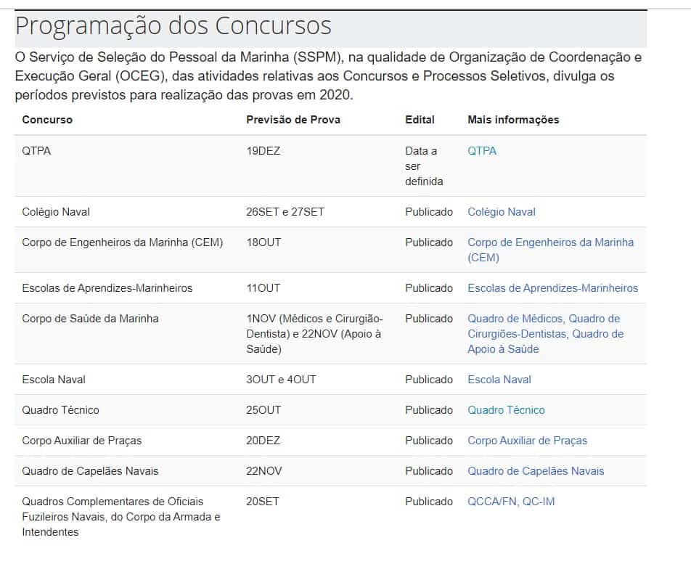Open the Colégio Naval link
Viewport: 691px width, 588px height.
pyautogui.click(x=502, y=211)
